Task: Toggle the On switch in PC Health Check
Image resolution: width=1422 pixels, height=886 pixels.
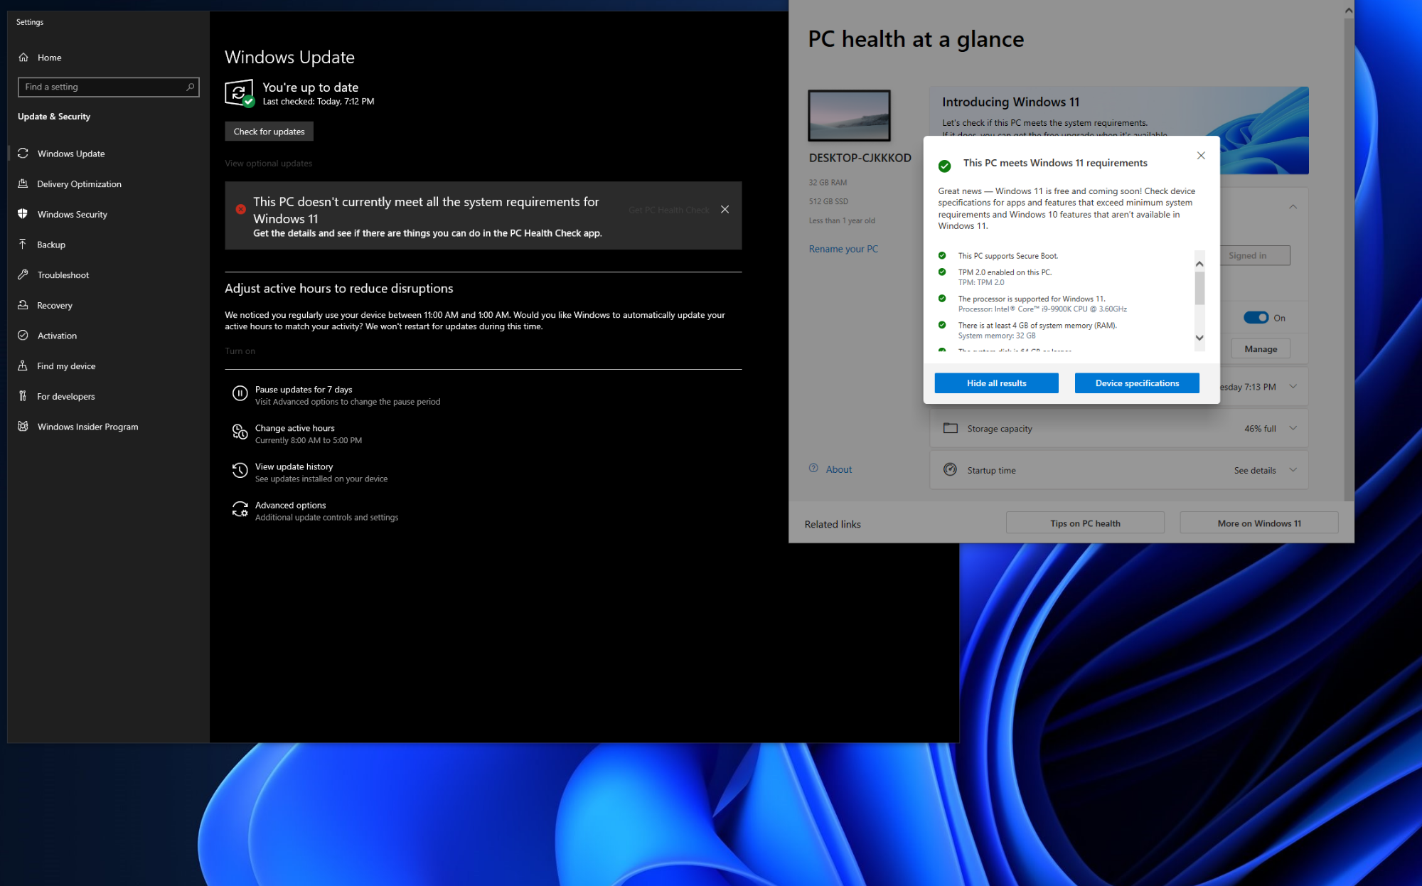Action: (1256, 318)
